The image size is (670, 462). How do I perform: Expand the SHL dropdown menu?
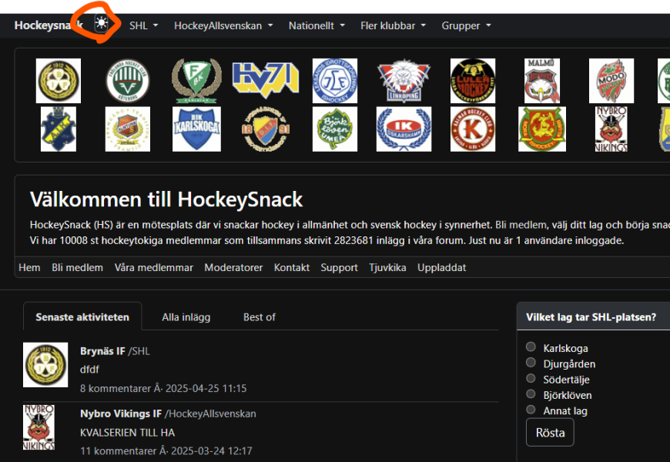144,25
